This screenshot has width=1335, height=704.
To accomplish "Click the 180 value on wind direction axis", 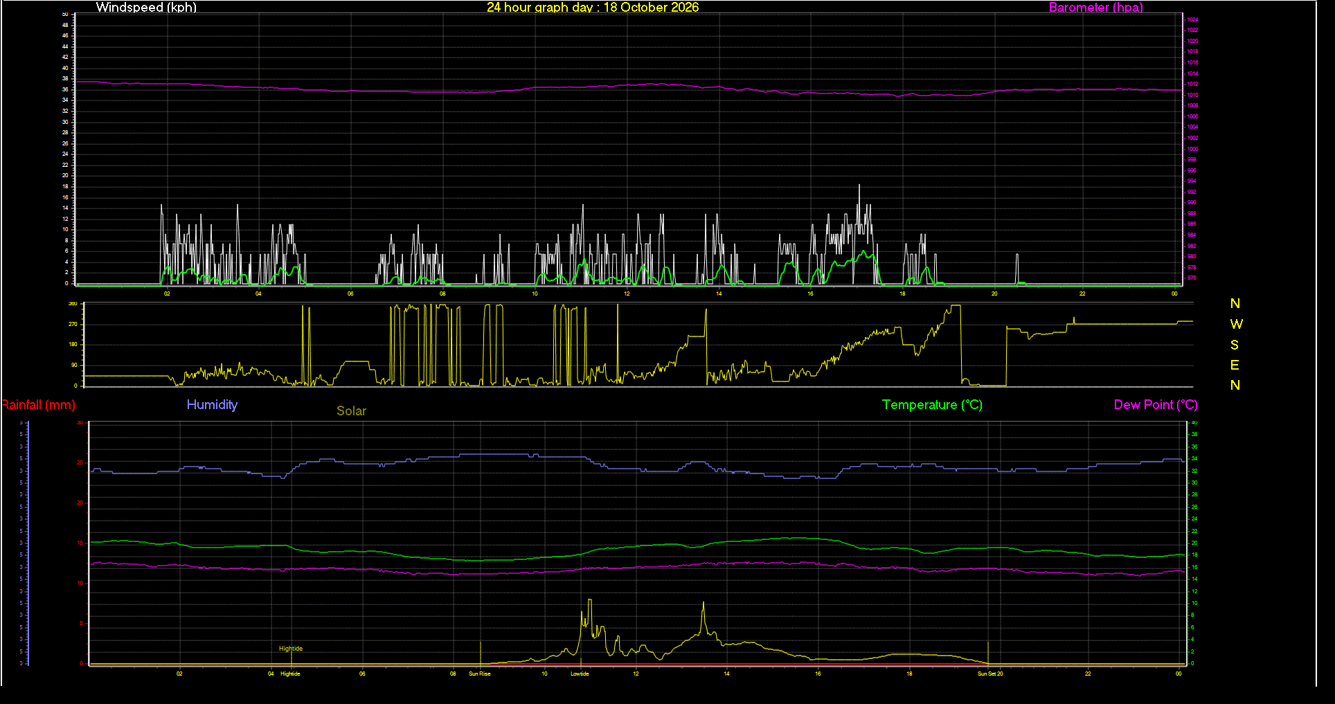I will point(73,344).
